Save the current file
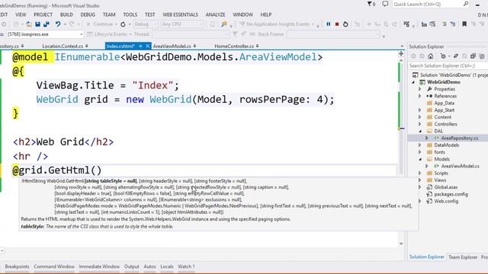 [37, 24]
